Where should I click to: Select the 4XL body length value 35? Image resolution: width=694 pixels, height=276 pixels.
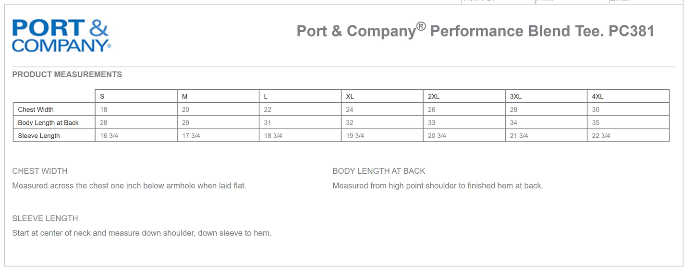coord(596,122)
